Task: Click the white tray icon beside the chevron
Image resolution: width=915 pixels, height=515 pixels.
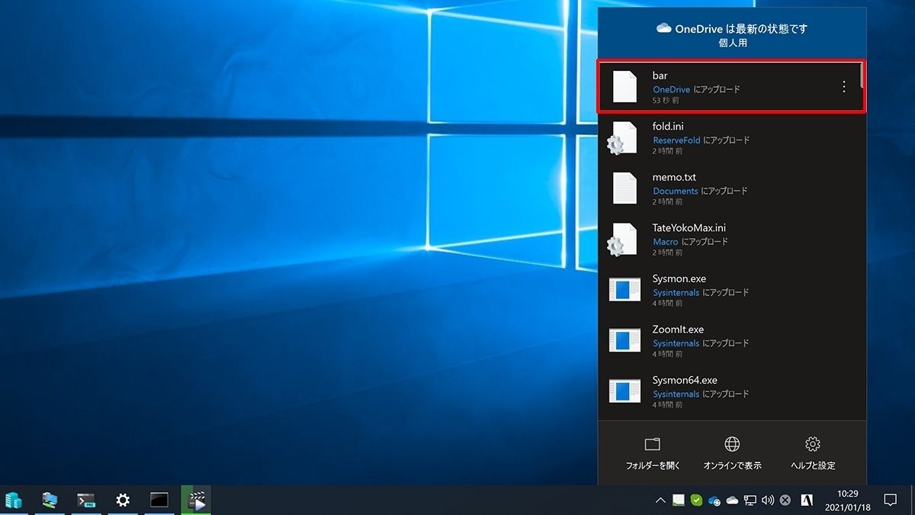Action: coord(679,501)
